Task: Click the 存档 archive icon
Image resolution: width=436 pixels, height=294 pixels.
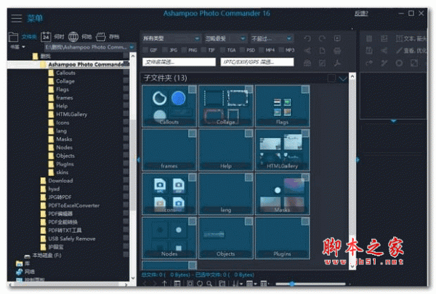Action: 101,36
